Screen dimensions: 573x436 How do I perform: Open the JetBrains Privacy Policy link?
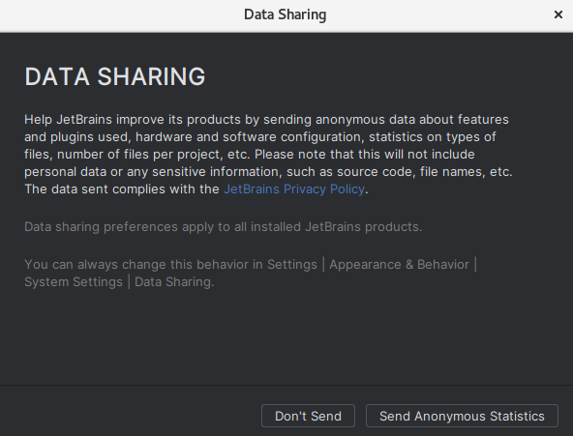click(294, 189)
